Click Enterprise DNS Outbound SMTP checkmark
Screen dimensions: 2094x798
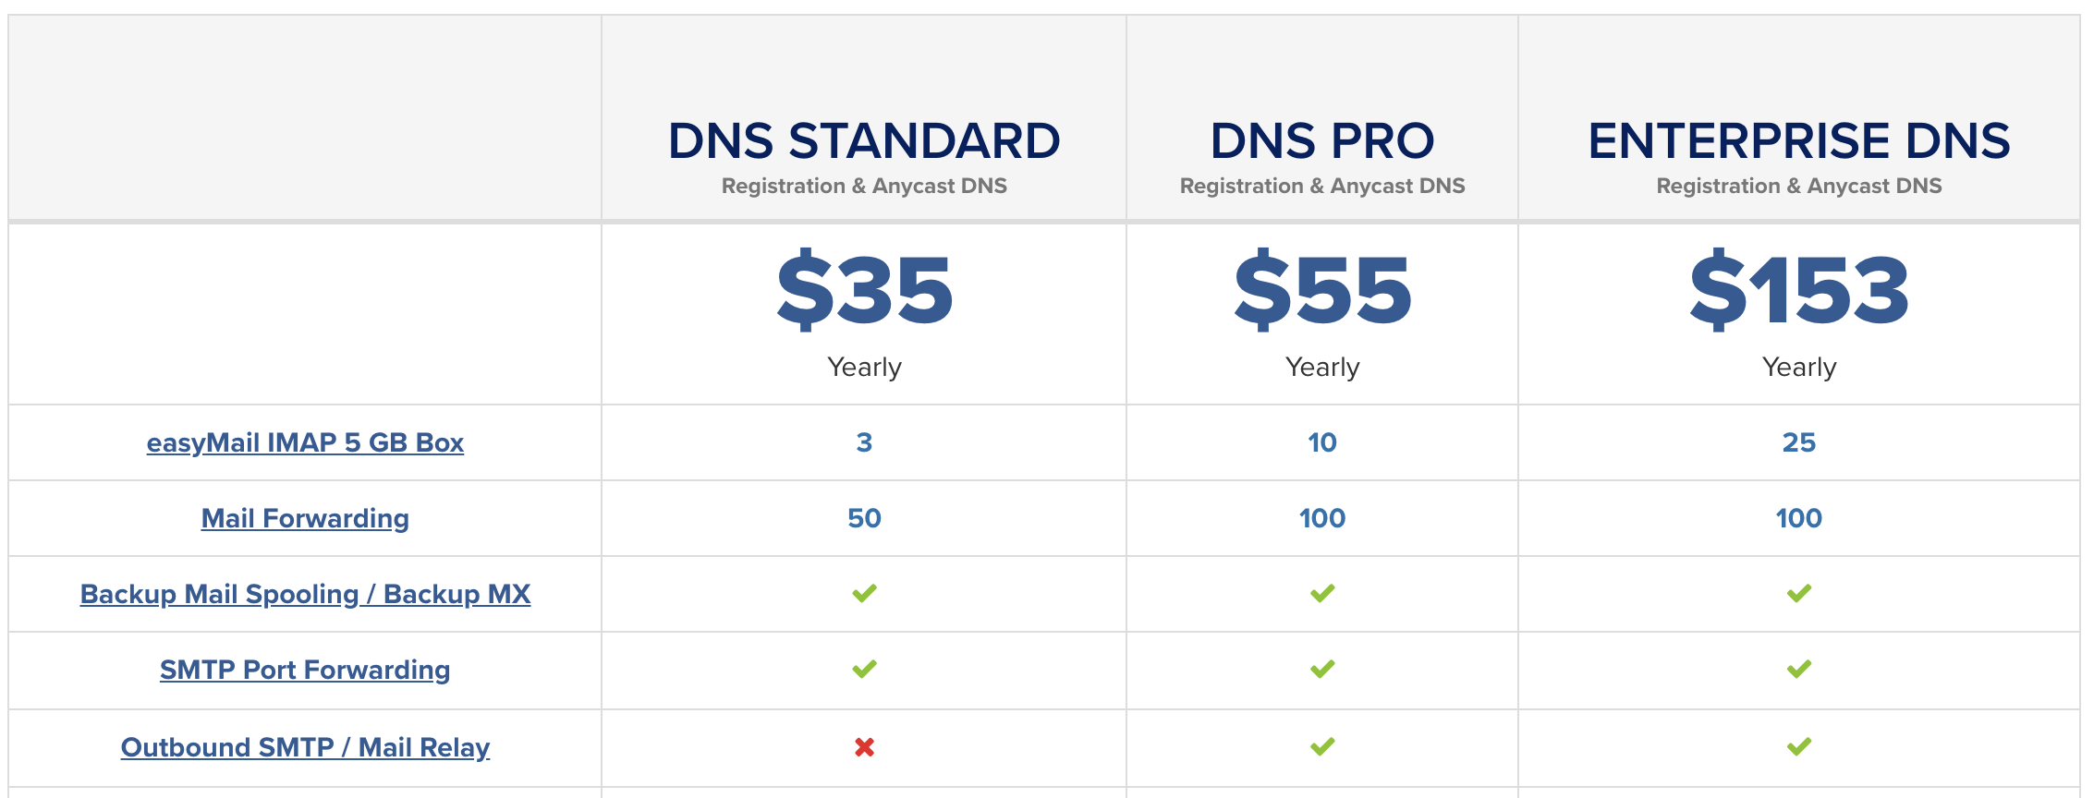tap(1798, 746)
